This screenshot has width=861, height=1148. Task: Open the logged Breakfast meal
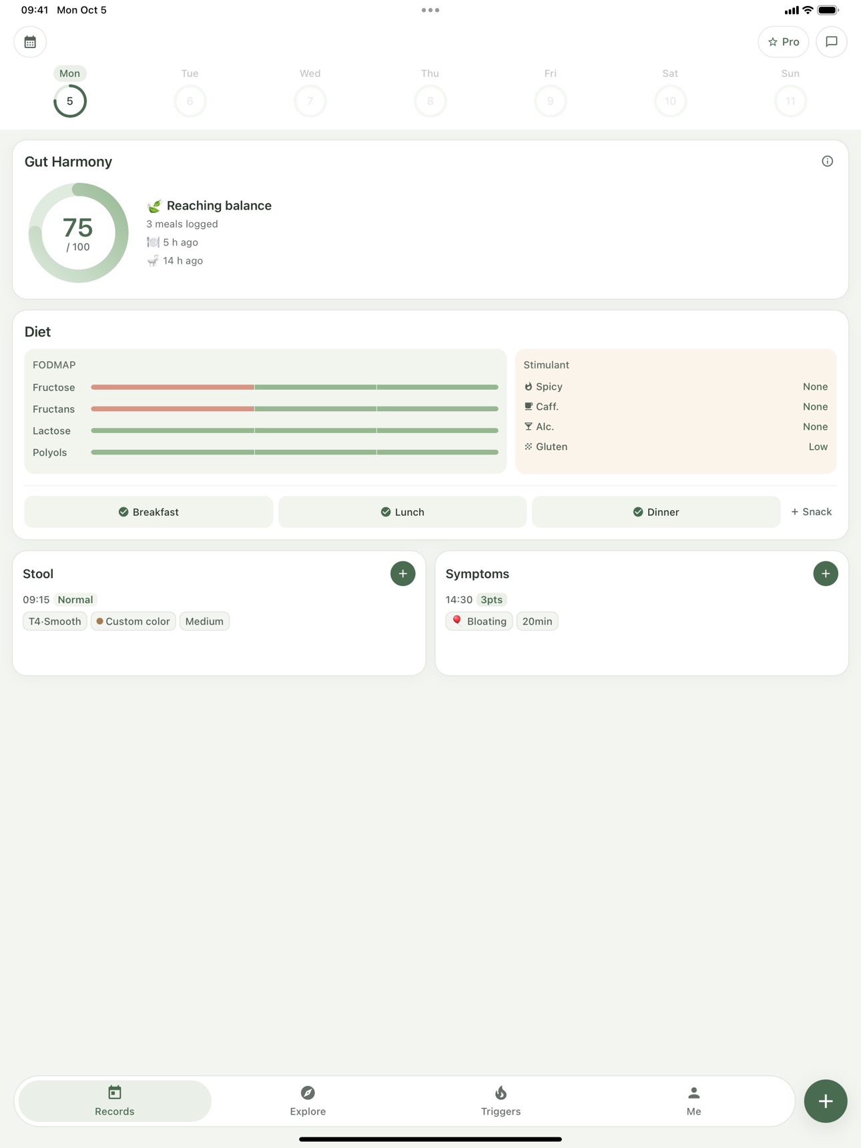click(148, 512)
